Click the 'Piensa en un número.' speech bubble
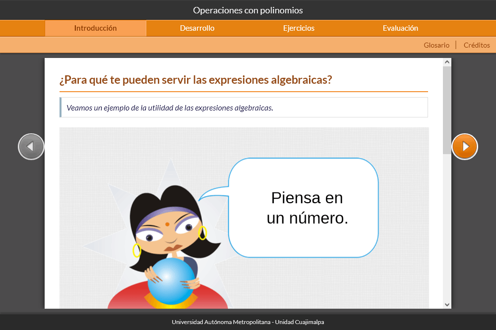 point(304,208)
